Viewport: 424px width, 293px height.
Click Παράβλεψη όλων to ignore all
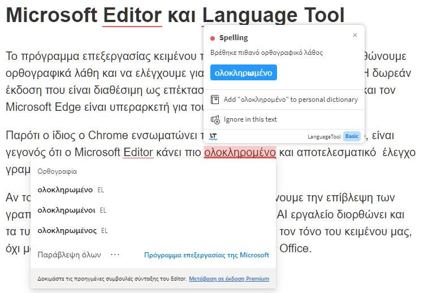point(69,255)
